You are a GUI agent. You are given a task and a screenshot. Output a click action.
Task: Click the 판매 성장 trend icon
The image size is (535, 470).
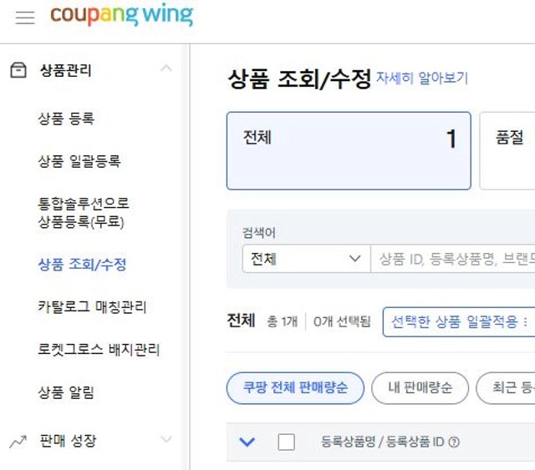[x=18, y=442]
